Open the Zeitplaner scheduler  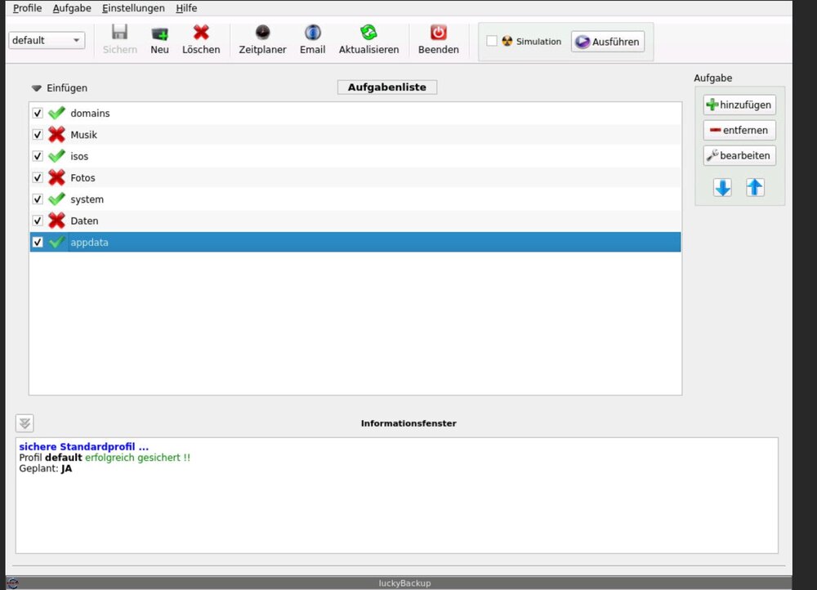262,33
